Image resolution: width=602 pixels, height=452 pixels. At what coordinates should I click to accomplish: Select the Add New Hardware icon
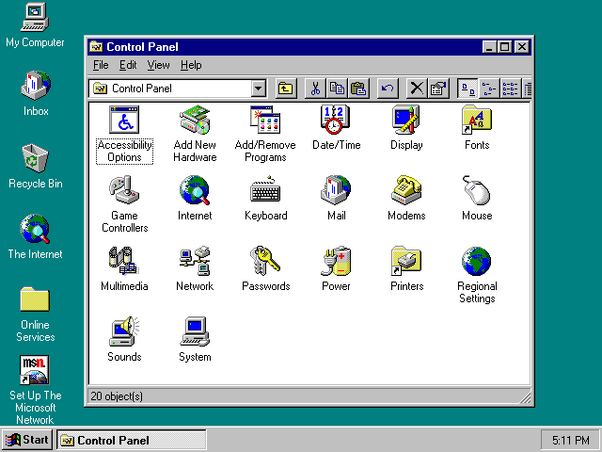[195, 120]
